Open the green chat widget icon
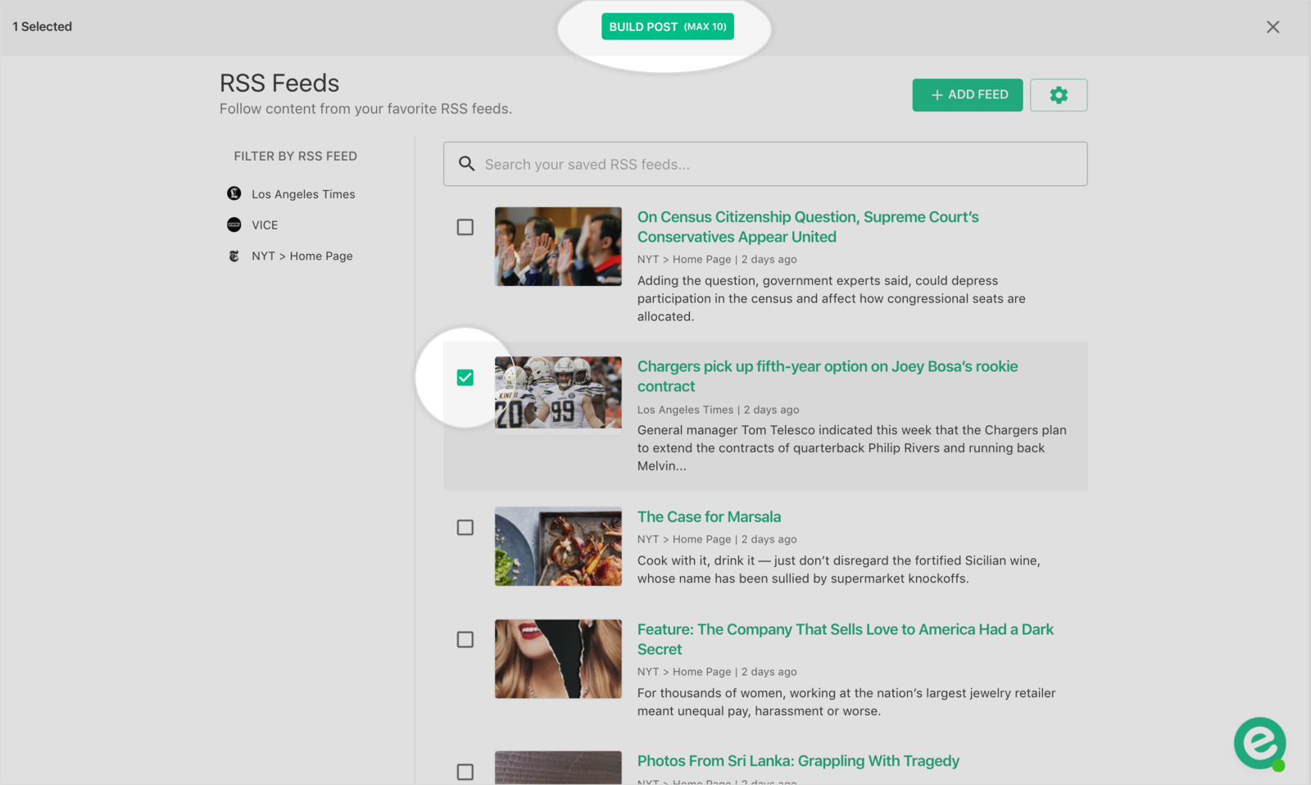This screenshot has height=785, width=1311. point(1259,743)
